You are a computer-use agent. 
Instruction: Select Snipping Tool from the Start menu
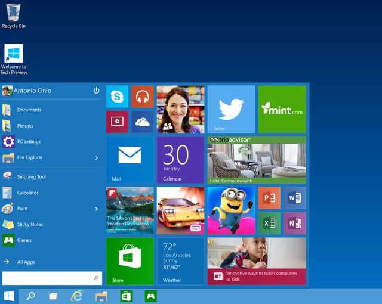pyautogui.click(x=31, y=177)
